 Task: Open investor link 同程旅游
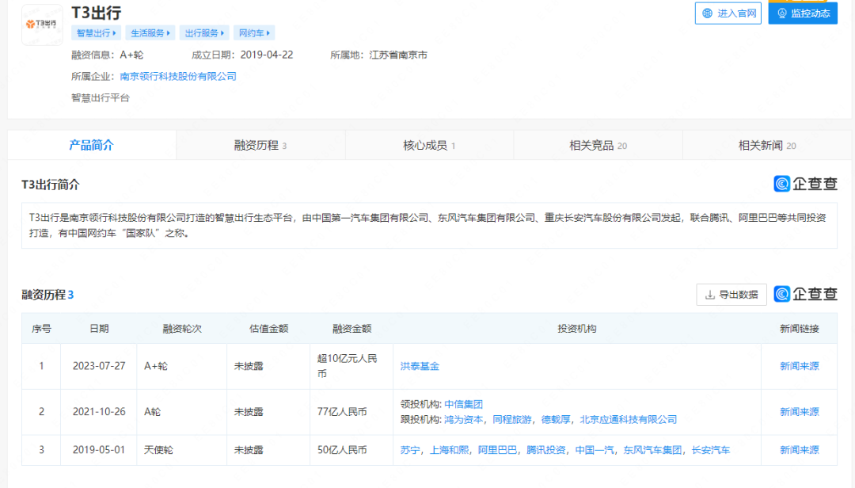(512, 420)
